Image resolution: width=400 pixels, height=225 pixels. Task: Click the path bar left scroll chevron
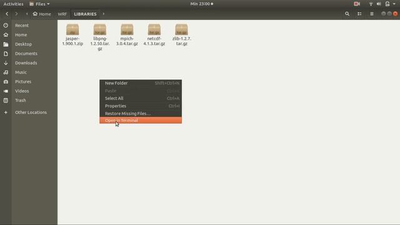click(x=27, y=14)
